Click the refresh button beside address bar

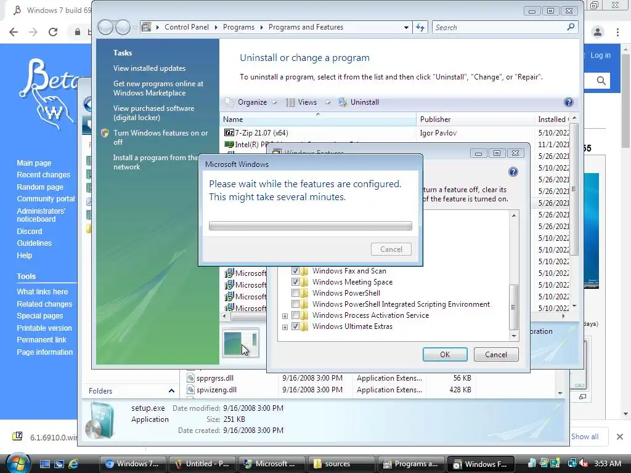[420, 27]
